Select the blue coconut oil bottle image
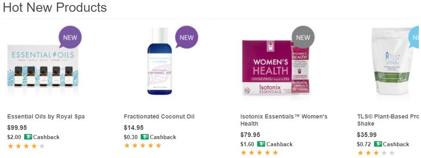Screen dimensions: 421x158 [x=159, y=61]
